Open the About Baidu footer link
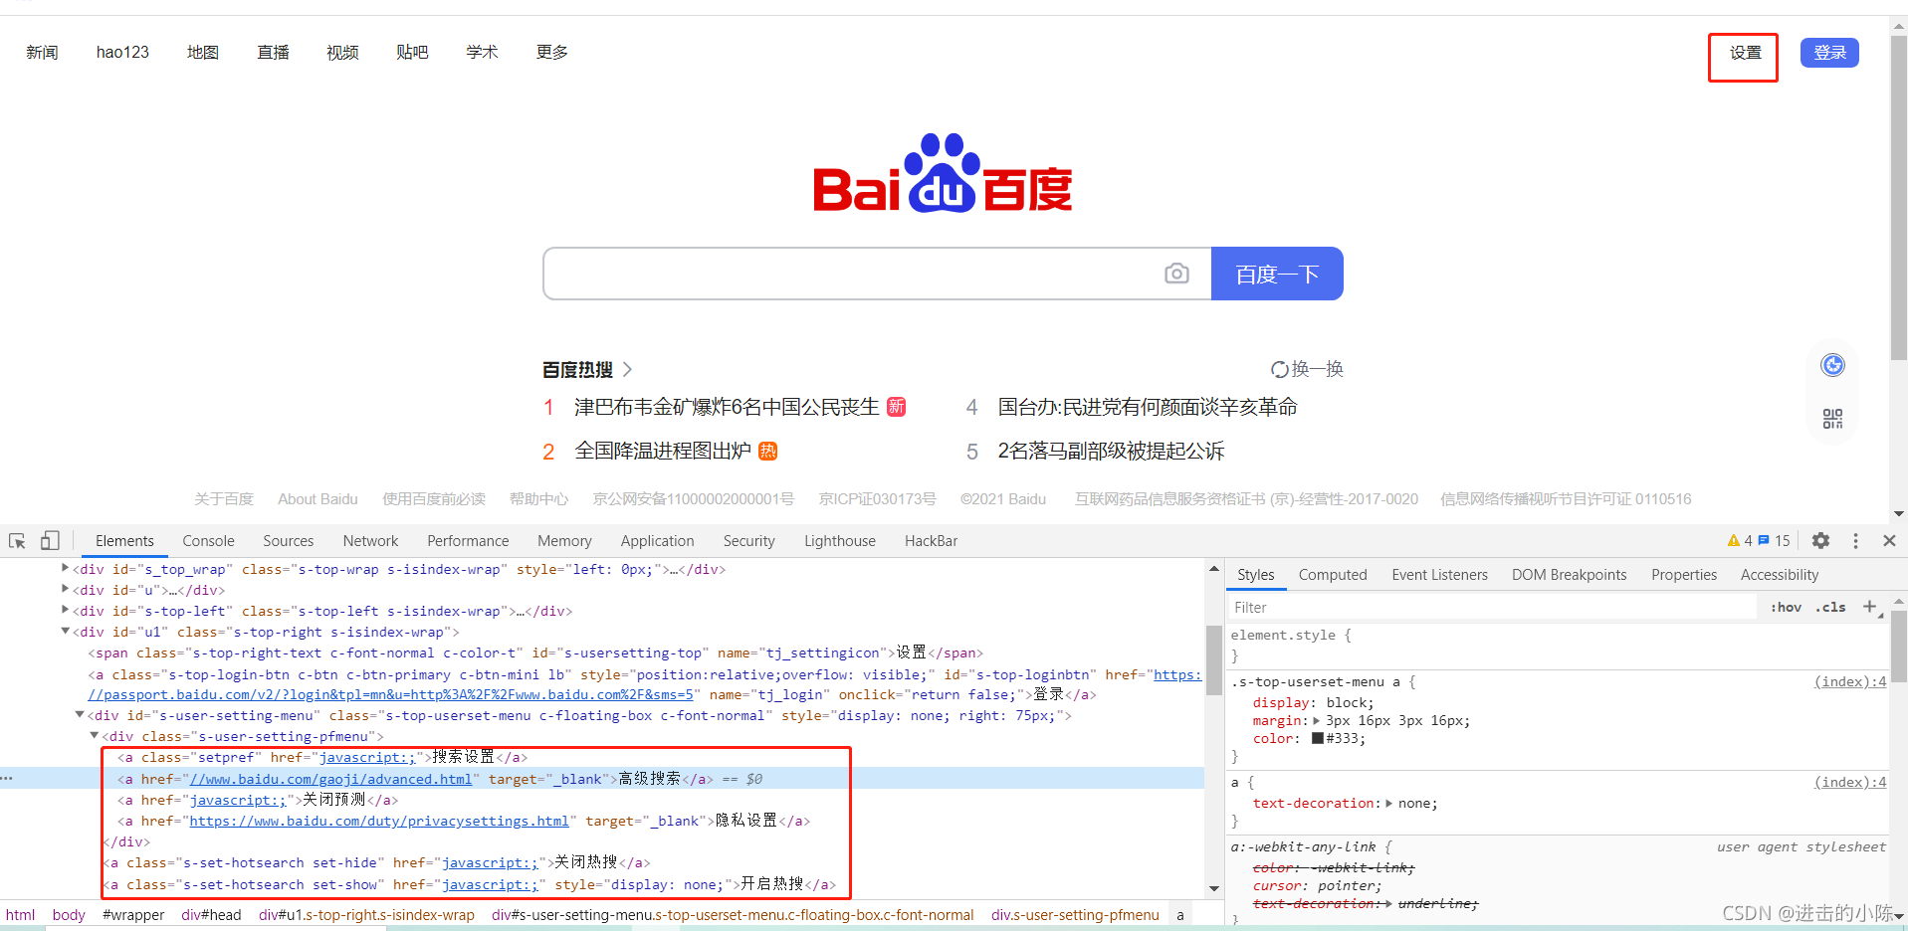The image size is (1908, 931). click(x=317, y=498)
